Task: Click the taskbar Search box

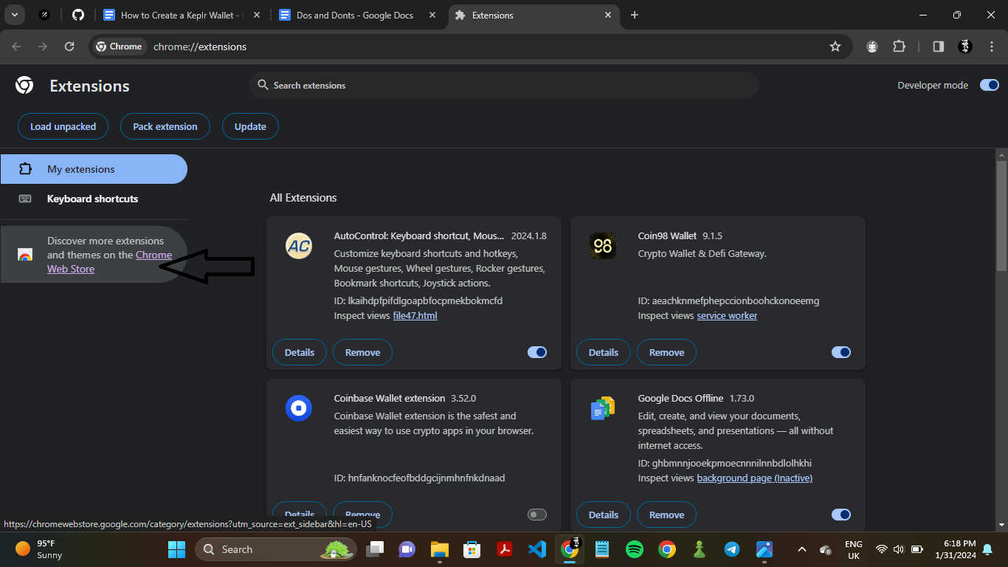Action: [x=276, y=549]
